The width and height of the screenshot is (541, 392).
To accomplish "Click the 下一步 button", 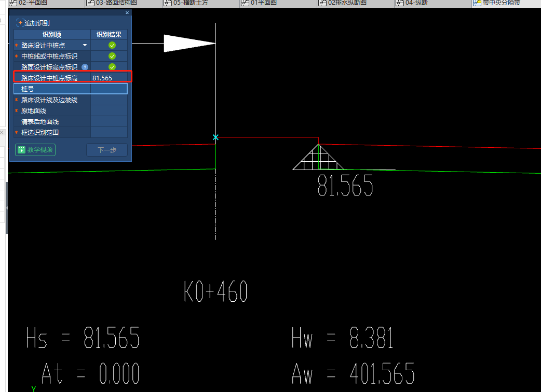I will point(106,150).
